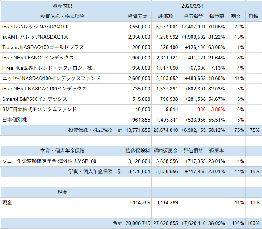Click auAMレバレッジNASDAQ100 evaluation amount 4,258,592
The height and width of the screenshot is (229, 262).
165,37
